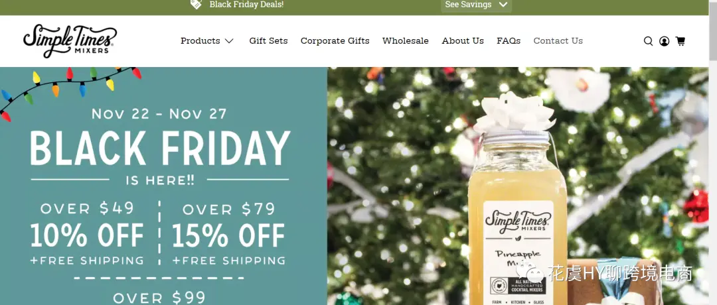
Task: Open the About Us page
Action: [x=463, y=40]
